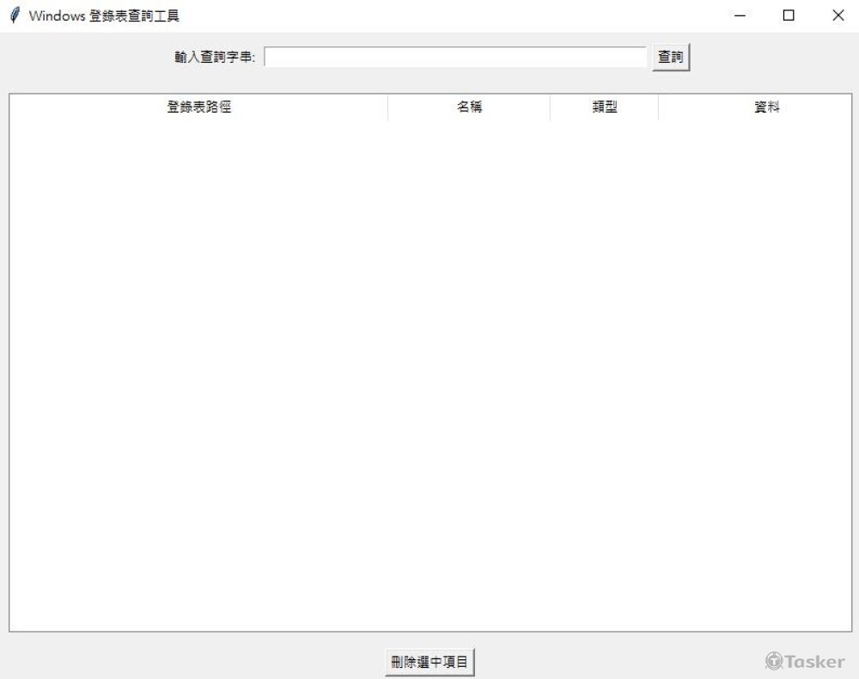Click the window title text 登錄表查詢工具

click(134, 15)
